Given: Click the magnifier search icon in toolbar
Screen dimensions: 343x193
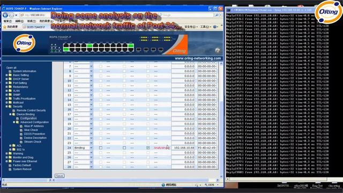Looking at the screenshot, I should (x=217, y=15).
